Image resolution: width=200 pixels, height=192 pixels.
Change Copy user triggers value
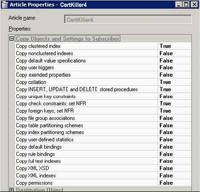[174, 68]
